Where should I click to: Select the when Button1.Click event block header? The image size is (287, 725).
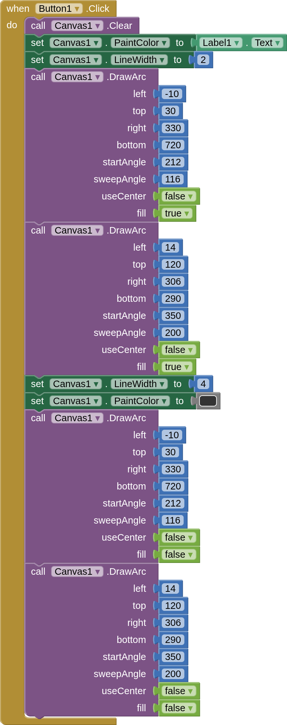pos(18,9)
